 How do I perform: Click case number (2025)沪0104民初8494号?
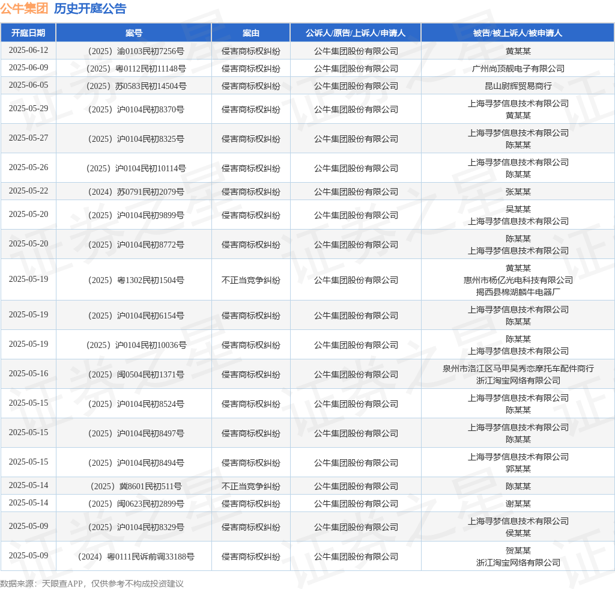click(136, 463)
